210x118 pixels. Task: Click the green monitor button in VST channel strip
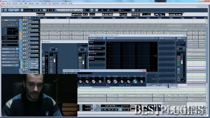coord(178,63)
